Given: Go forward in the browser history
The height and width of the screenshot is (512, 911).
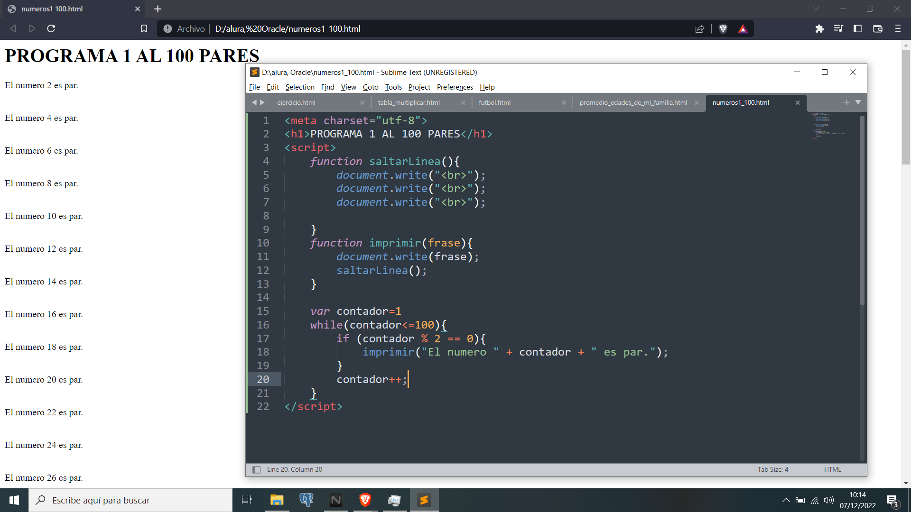Looking at the screenshot, I should [x=32, y=28].
